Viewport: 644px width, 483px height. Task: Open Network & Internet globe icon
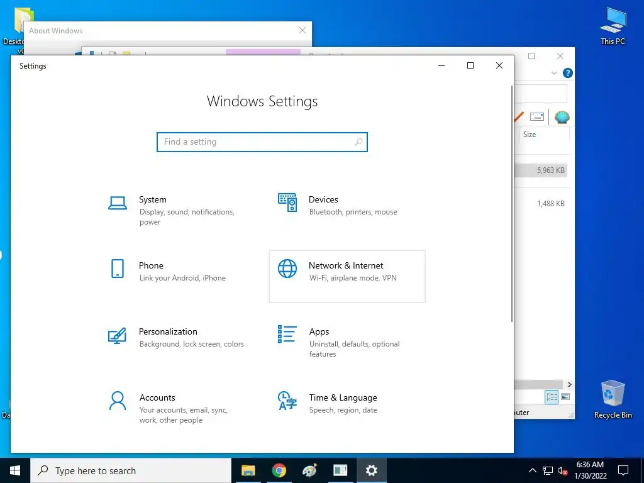click(x=287, y=269)
